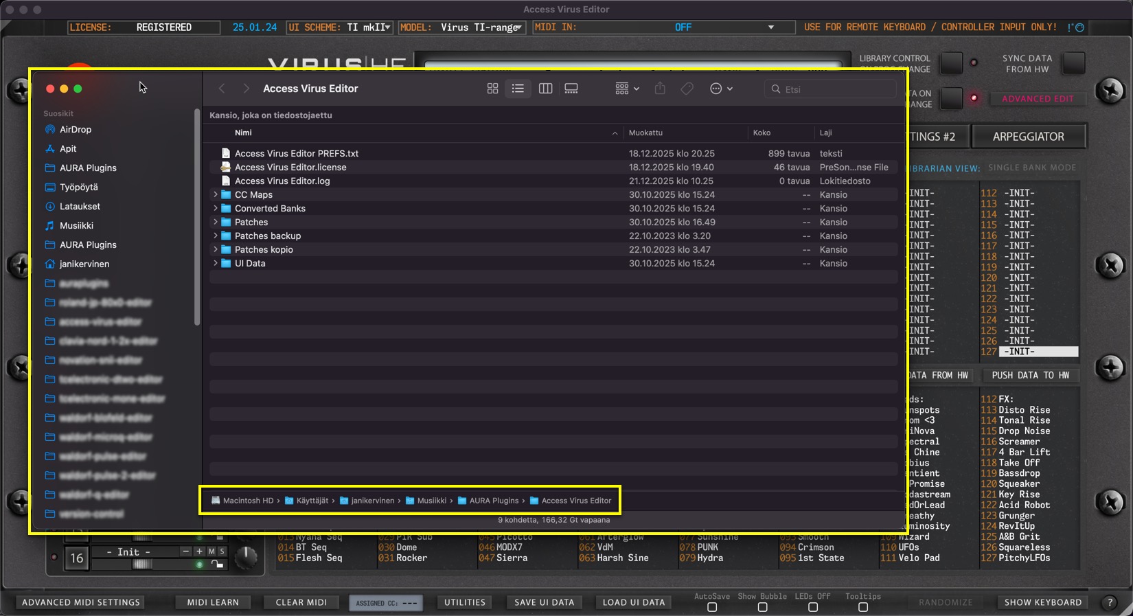Expand the CC Maps folder
This screenshot has width=1133, height=616.
pos(216,194)
